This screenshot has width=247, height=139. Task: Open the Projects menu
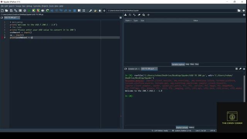pyautogui.click(x=45, y=6)
